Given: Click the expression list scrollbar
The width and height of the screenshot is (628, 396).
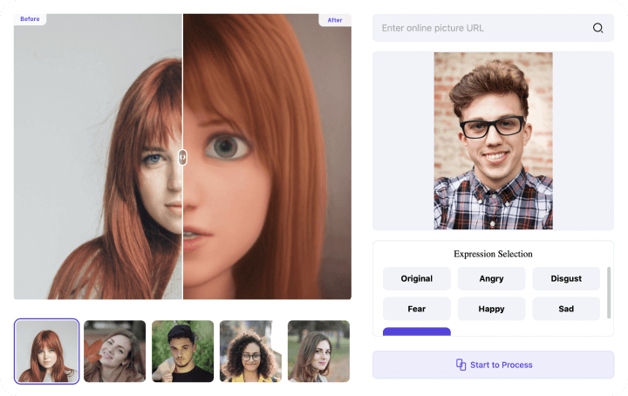Looking at the screenshot, I should [x=608, y=292].
